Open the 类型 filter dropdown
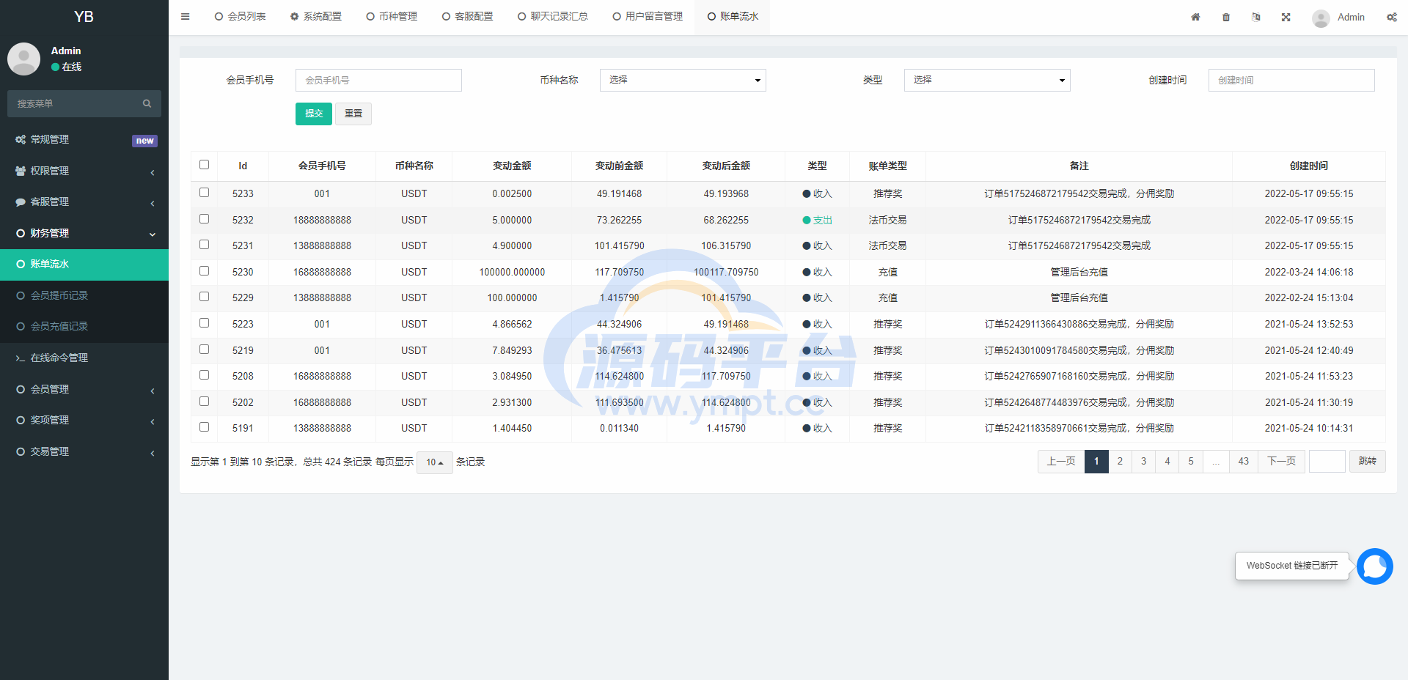 [987, 80]
